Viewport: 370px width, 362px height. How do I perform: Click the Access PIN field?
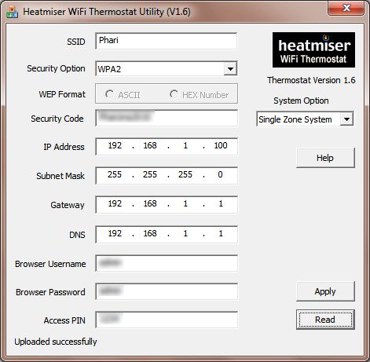pos(167,320)
